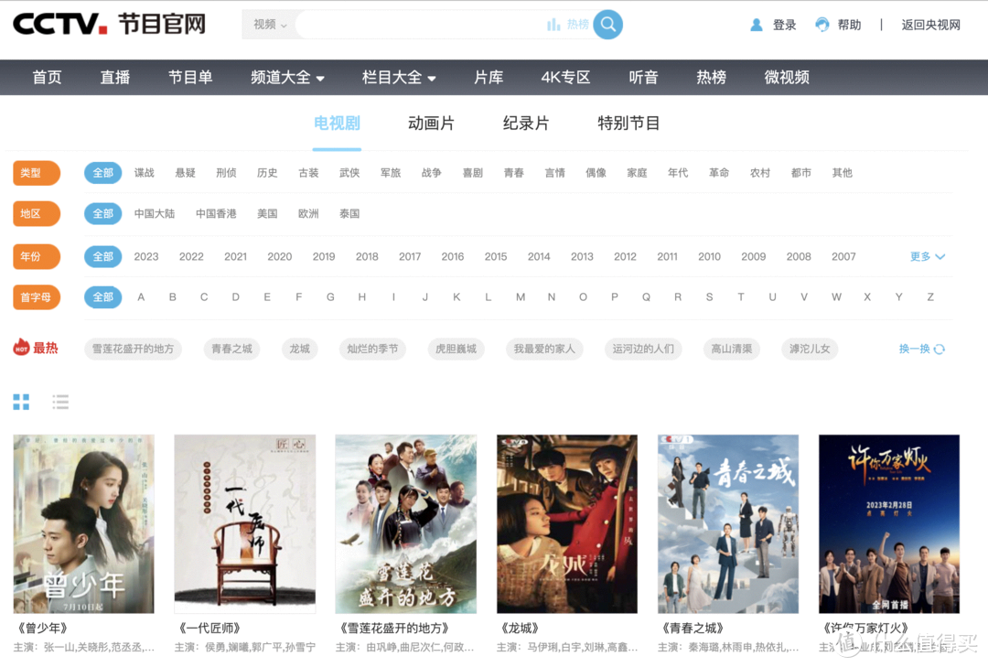Open the hot ranking chart icon in search bar
The height and width of the screenshot is (667, 988).
coord(553,25)
